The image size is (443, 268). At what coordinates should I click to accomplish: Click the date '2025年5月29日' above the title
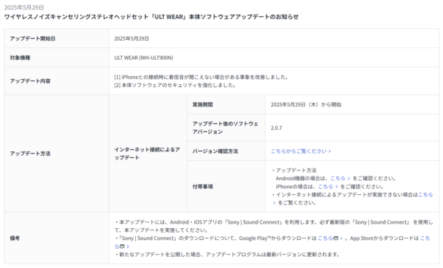[24, 7]
